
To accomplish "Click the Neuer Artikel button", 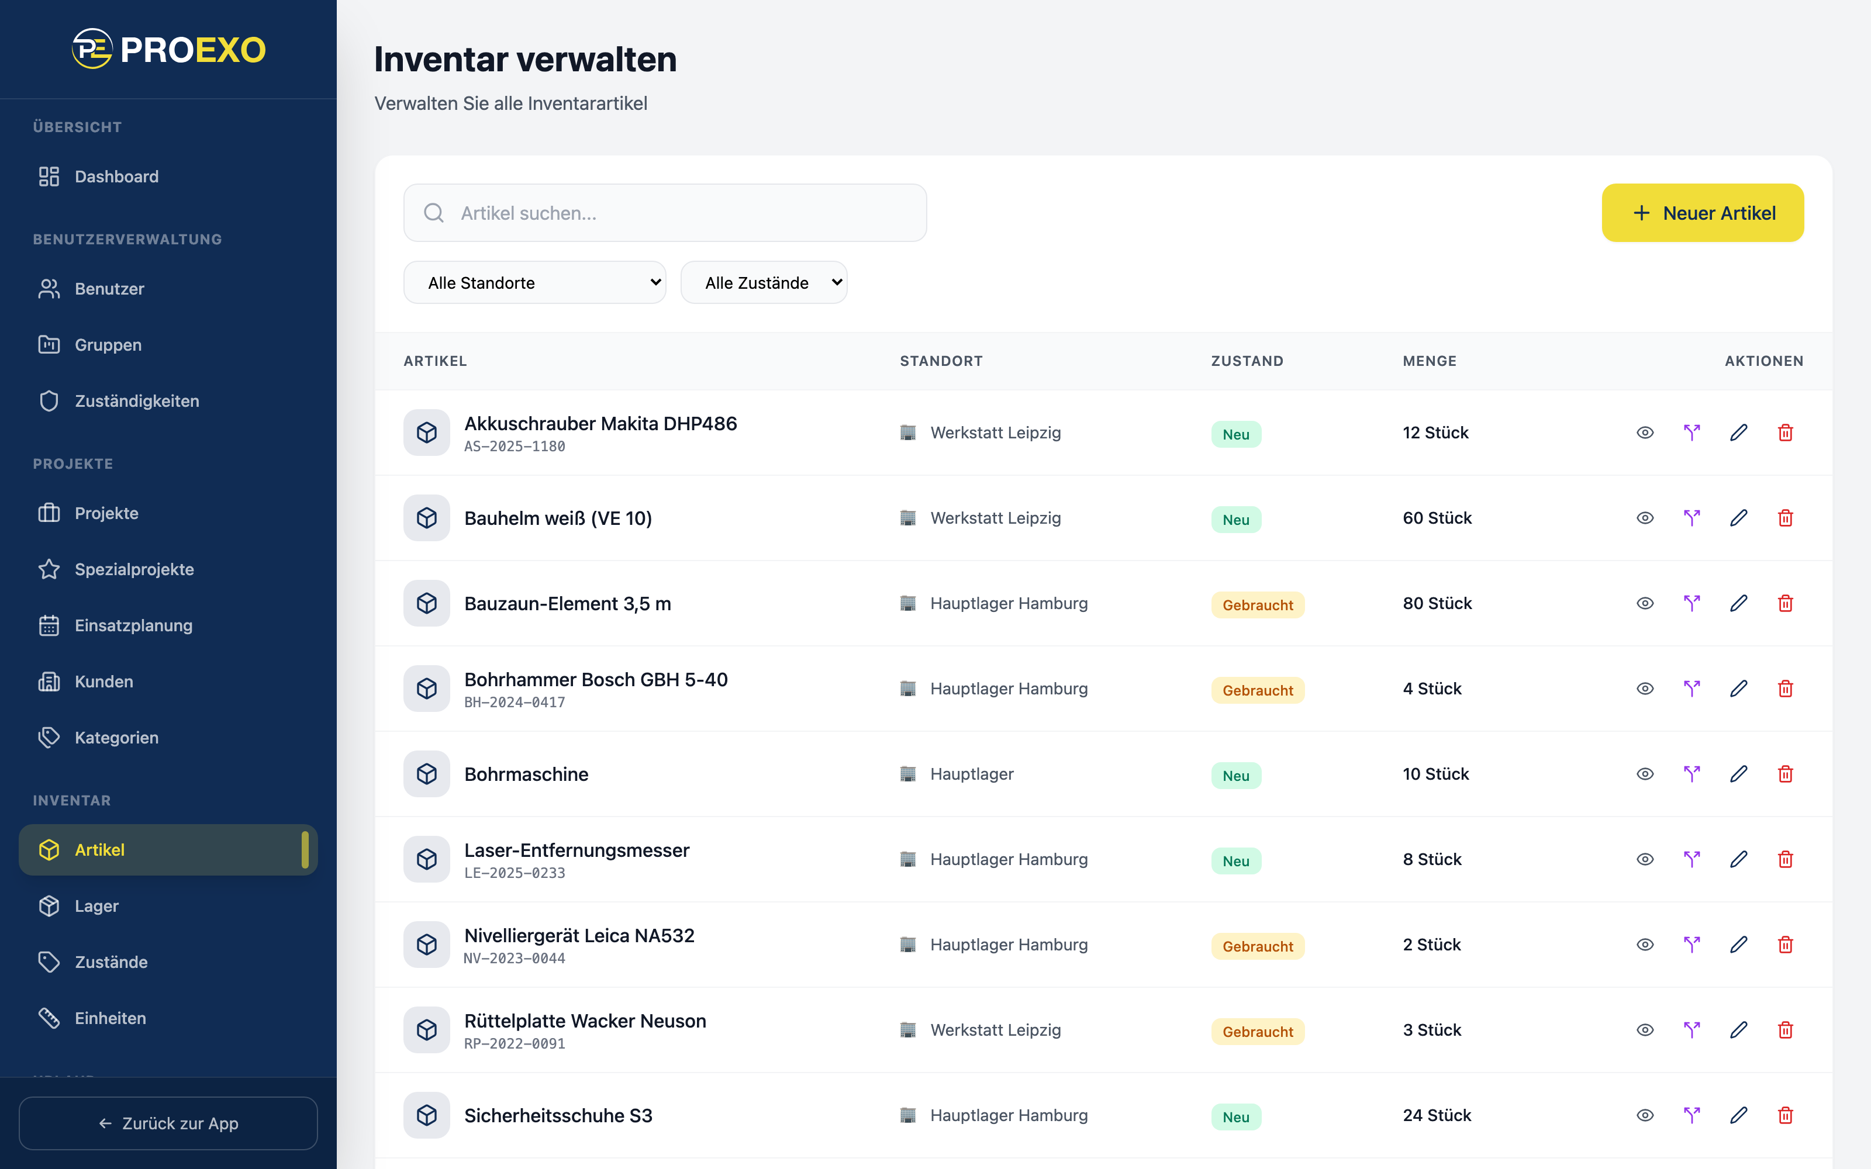I will [1703, 213].
